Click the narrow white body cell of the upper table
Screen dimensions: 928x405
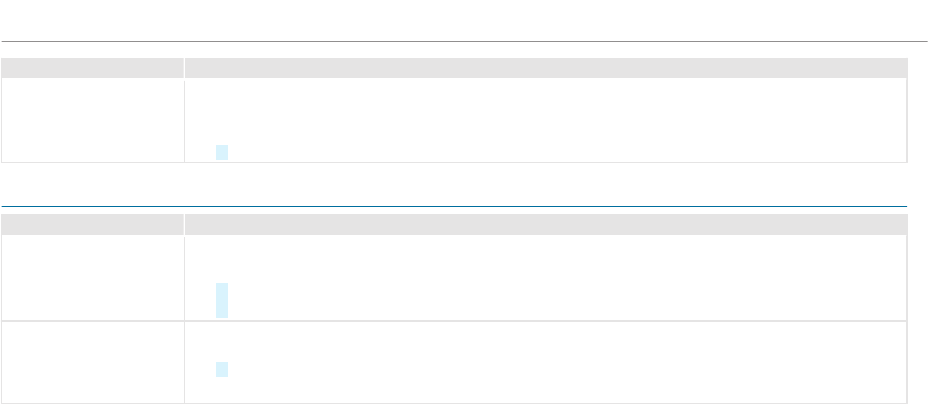(92, 120)
